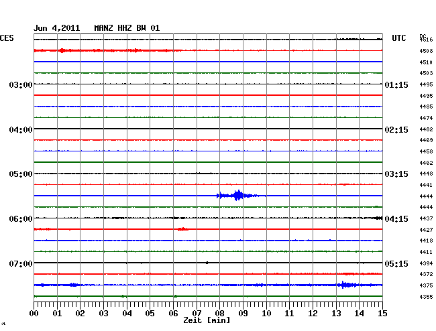The image size is (436, 331).
Task: Click minute tick label 15 on bottom axis
Action: point(382,314)
